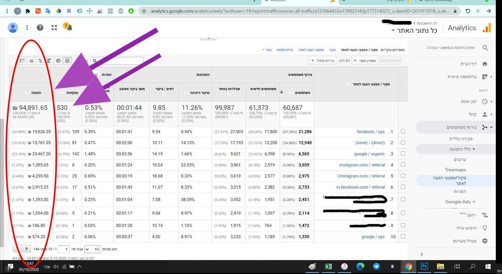This screenshot has width=502, height=274.
Task: Click the Google account avatar
Action: tap(13, 28)
